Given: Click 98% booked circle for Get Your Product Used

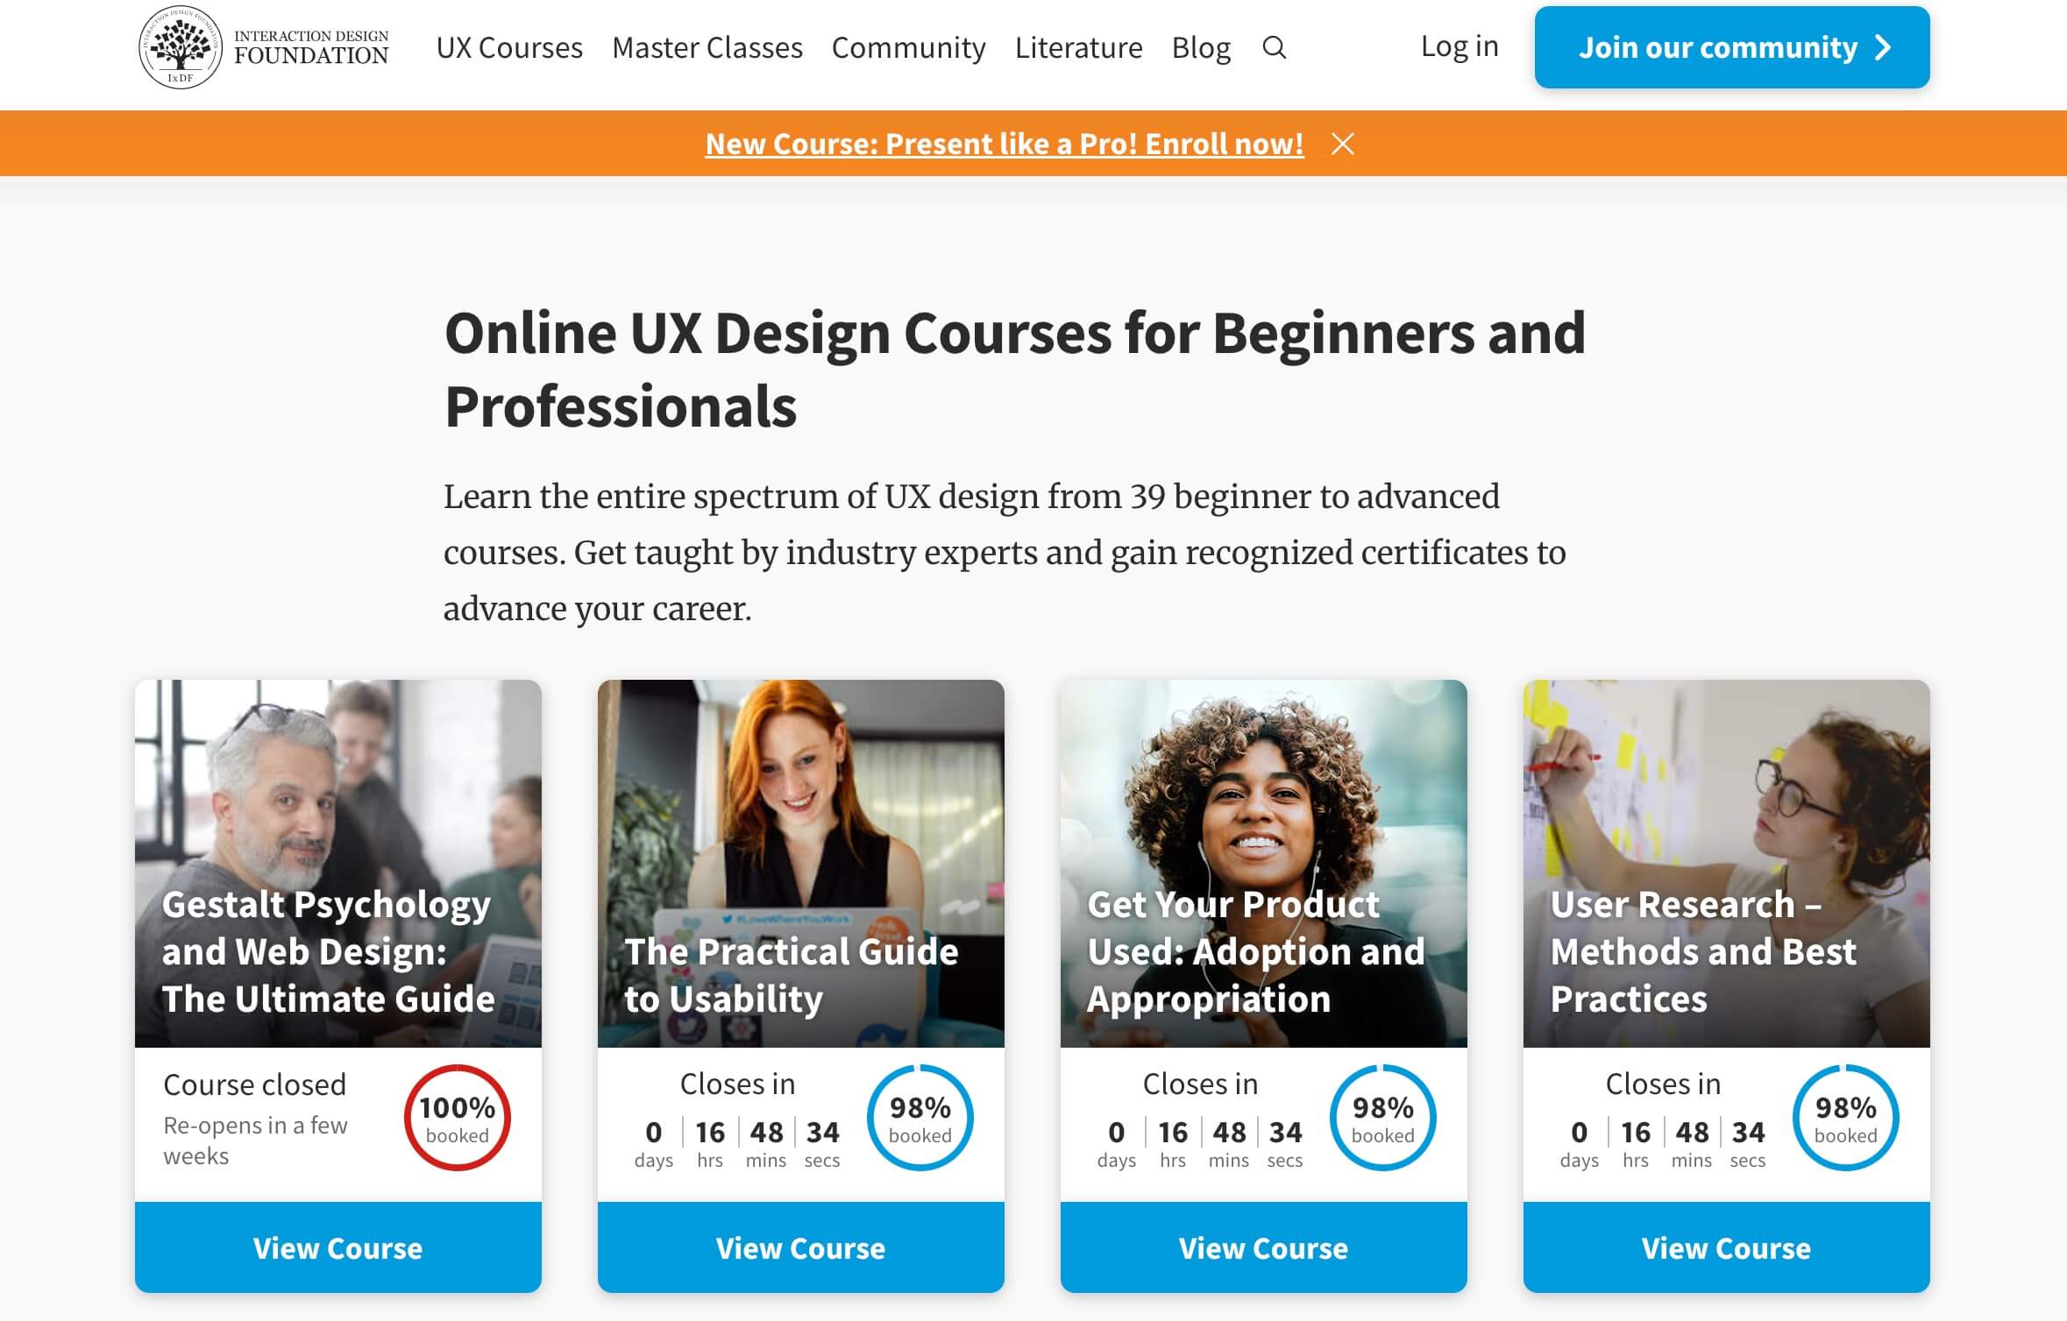Looking at the screenshot, I should [x=1383, y=1118].
